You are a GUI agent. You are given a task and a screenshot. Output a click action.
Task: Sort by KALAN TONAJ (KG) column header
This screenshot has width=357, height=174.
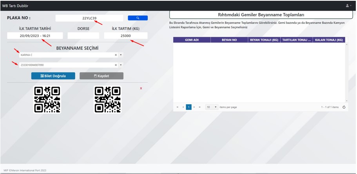pos(329,40)
